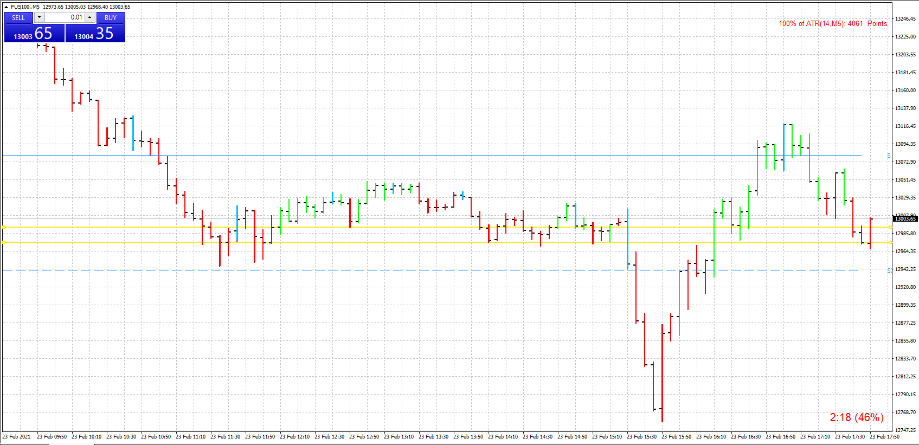Focus the 0.01 lot size field

(64, 17)
